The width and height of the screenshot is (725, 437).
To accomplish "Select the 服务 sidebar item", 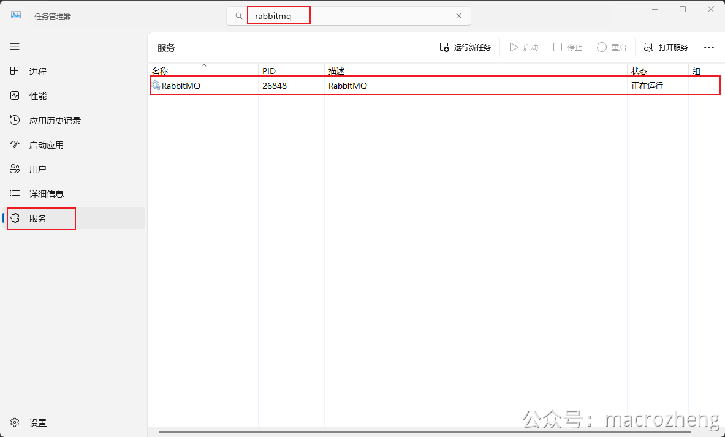I will pyautogui.click(x=74, y=219).
